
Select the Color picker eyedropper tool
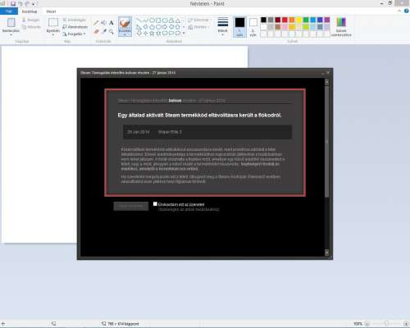[103, 32]
